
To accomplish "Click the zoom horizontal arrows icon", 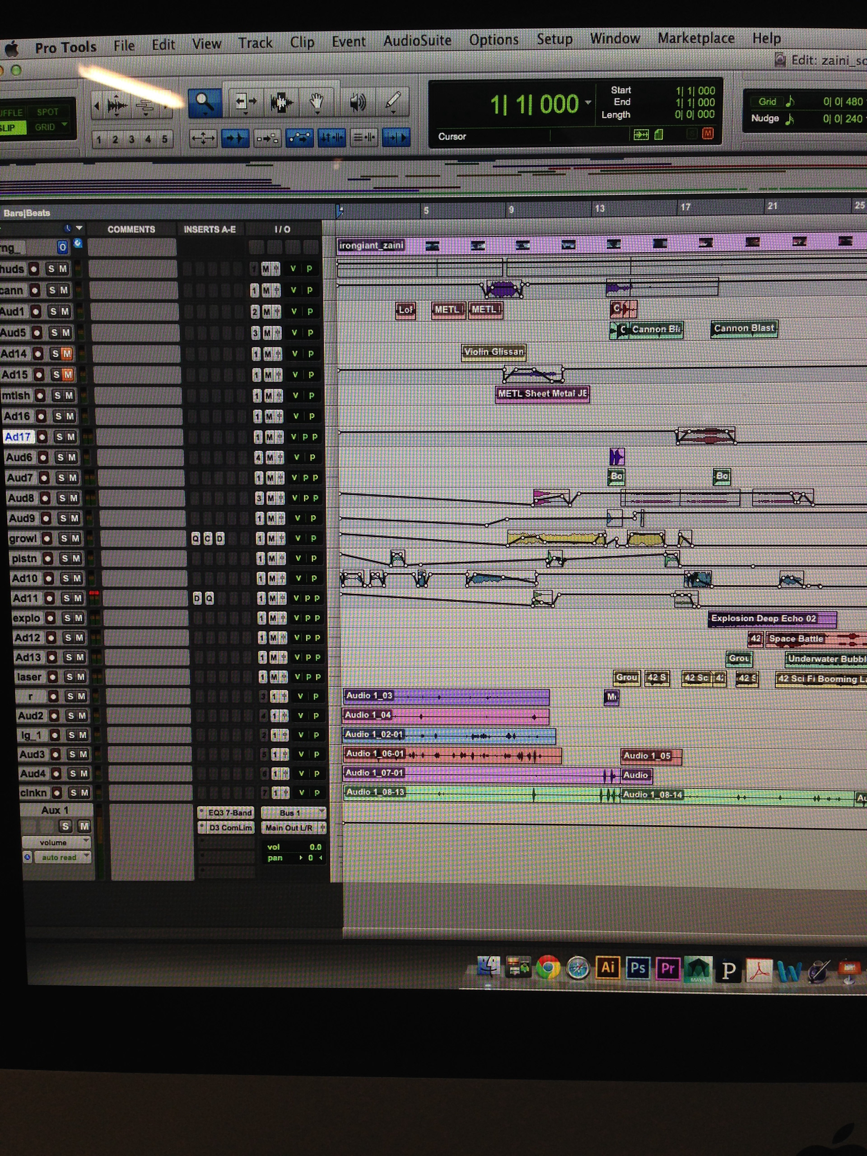I will point(203,139).
